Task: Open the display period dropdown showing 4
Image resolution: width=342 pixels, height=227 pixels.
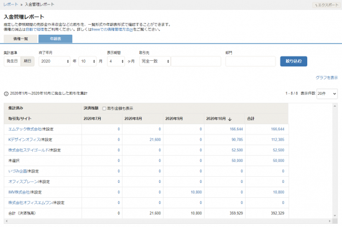Action: coord(116,61)
